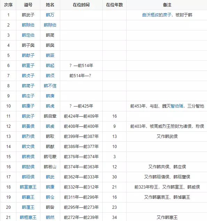Open the 韩景侯 link
Image resolution: width=207 pixels, height=221 pixels.
coord(28,126)
